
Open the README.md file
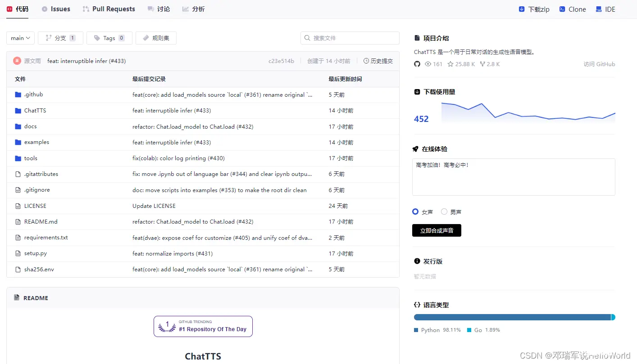click(x=41, y=222)
